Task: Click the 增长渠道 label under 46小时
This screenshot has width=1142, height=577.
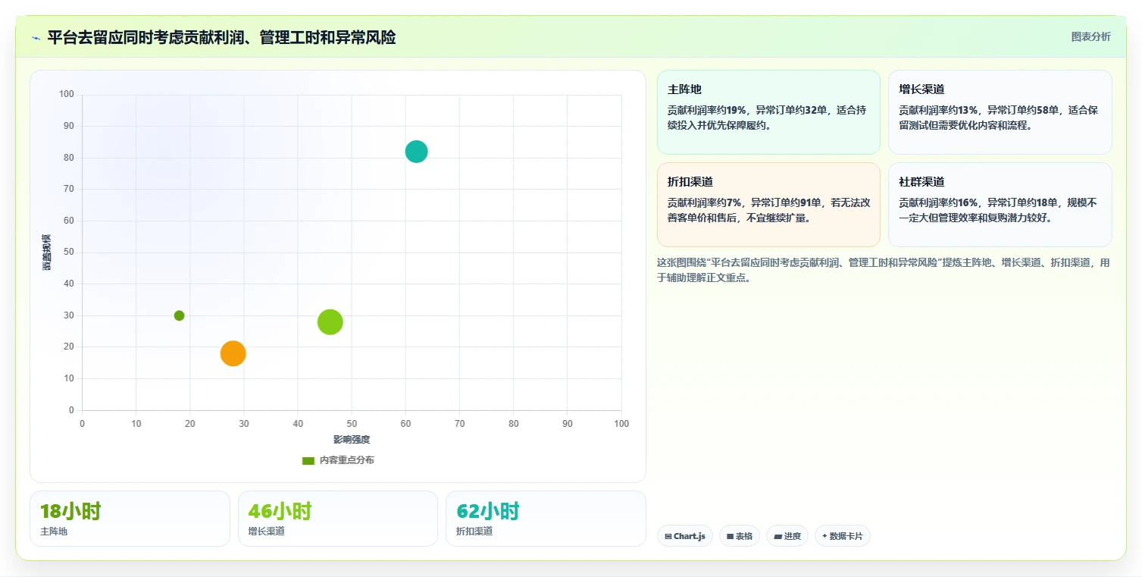Action: click(x=267, y=532)
